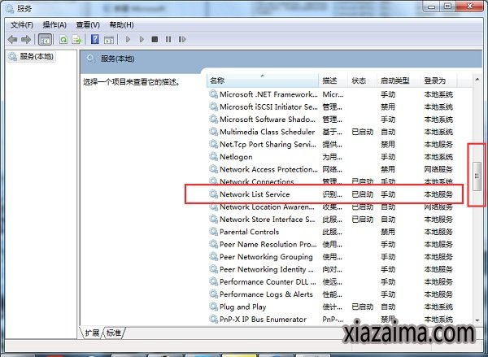Sort the list by the 登录为 column header
488x357 pixels.
(x=438, y=81)
